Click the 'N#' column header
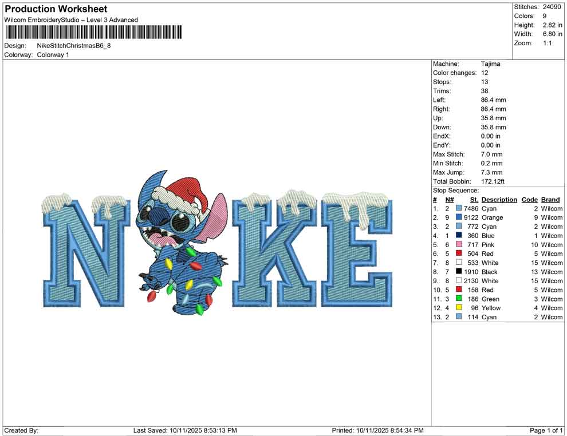The height and width of the screenshot is (436, 567). [450, 199]
